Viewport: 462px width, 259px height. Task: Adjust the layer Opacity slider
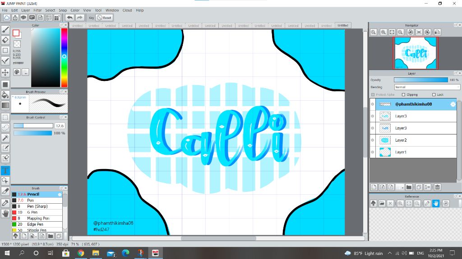point(421,80)
